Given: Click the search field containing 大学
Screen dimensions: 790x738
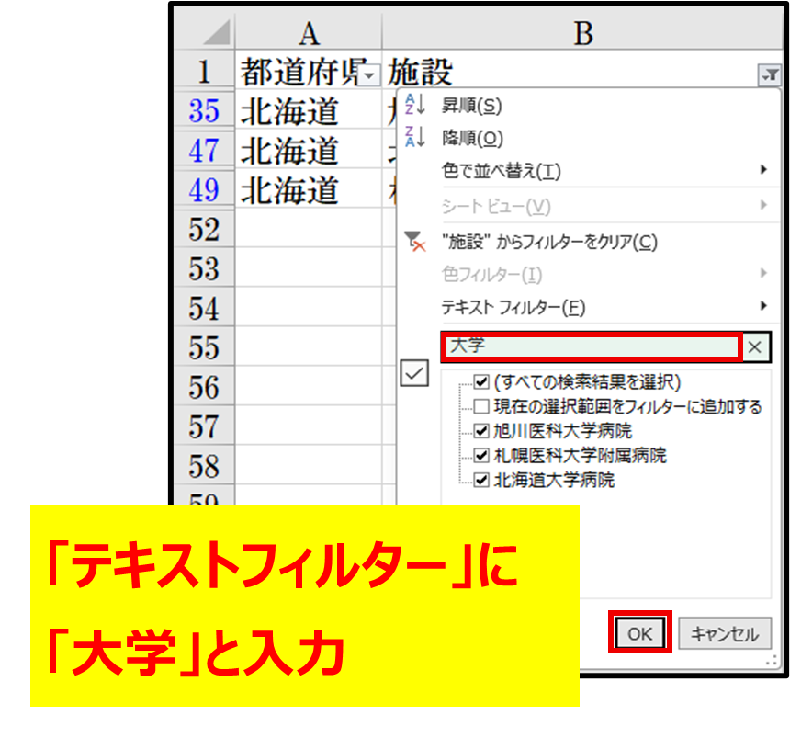Looking at the screenshot, I should (x=592, y=346).
